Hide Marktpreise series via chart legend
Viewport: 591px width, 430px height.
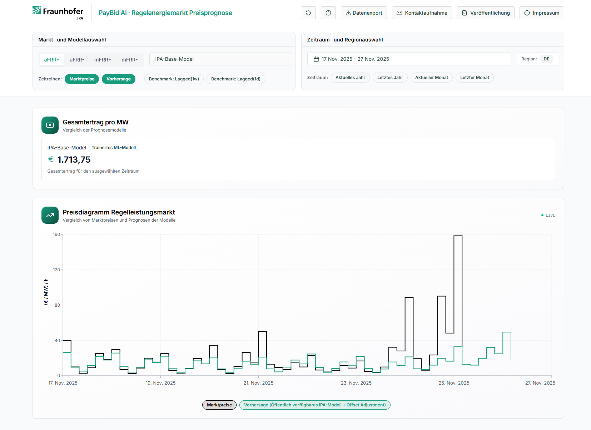[x=219, y=405]
